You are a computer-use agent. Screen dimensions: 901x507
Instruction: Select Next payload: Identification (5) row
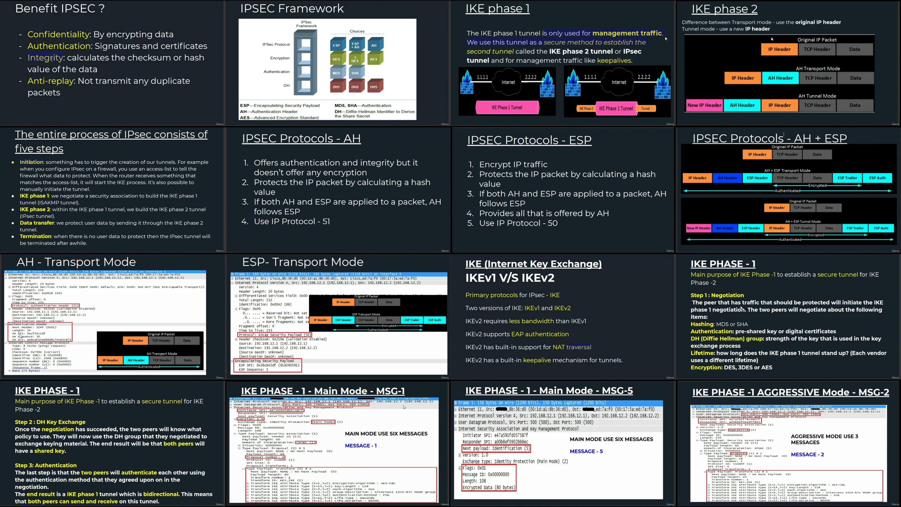pos(496,449)
